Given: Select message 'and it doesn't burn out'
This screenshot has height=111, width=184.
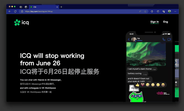Looking at the screenshot, I should pos(140,80).
